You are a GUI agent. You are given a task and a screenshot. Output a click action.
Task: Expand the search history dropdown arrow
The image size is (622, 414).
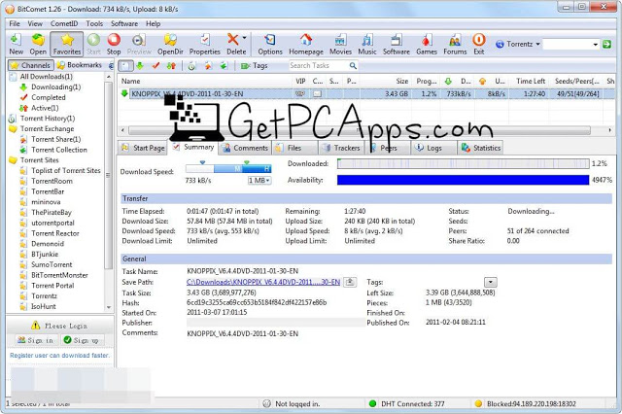596,45
